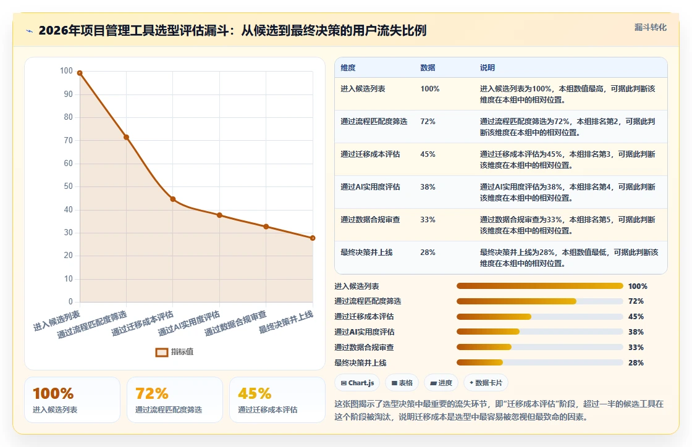Click the 通过AI实用度评估 38% progress bar
The image size is (692, 447).
pos(540,332)
